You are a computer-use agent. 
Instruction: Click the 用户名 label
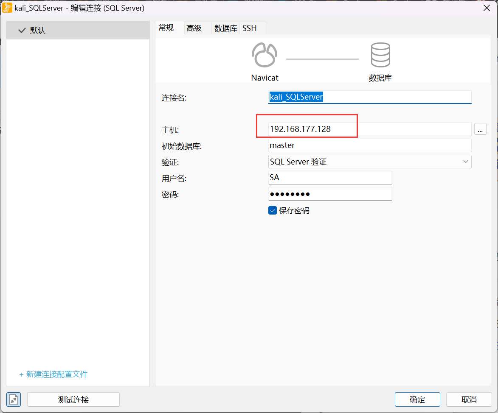[174, 179]
